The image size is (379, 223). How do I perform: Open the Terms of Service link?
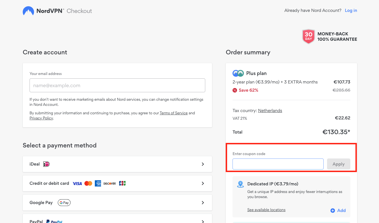click(174, 113)
